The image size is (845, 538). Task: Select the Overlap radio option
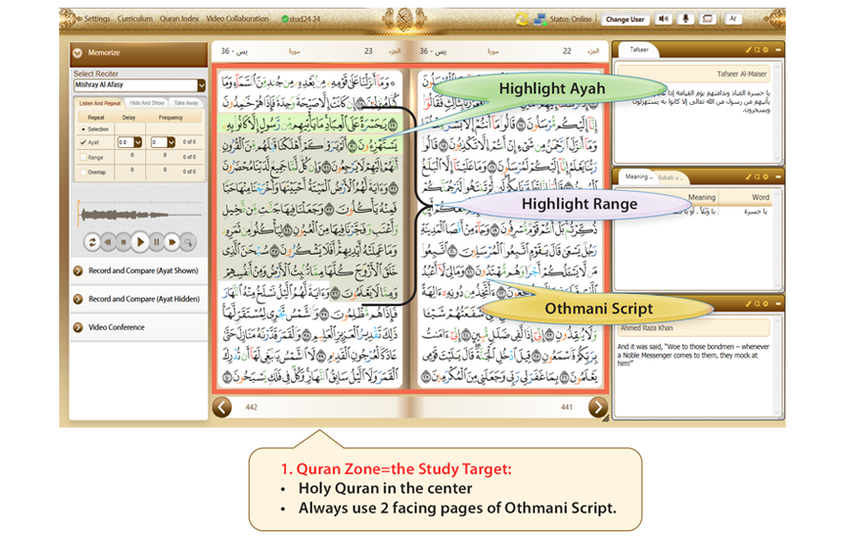pyautogui.click(x=83, y=173)
